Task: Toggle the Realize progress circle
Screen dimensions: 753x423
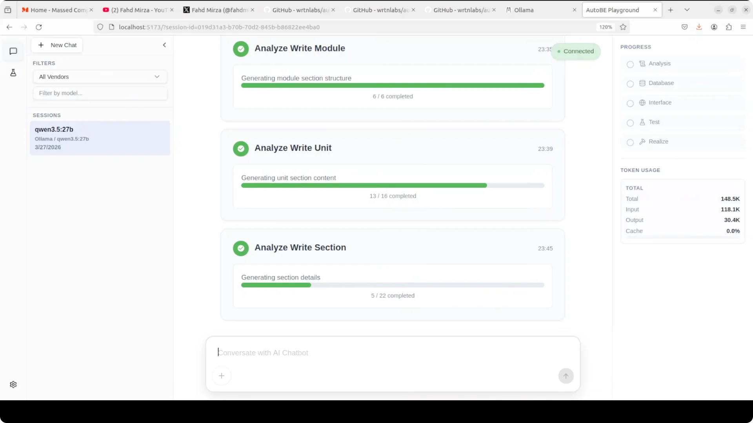Action: pos(630,143)
